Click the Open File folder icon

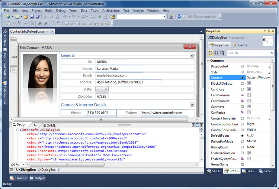[26, 17]
